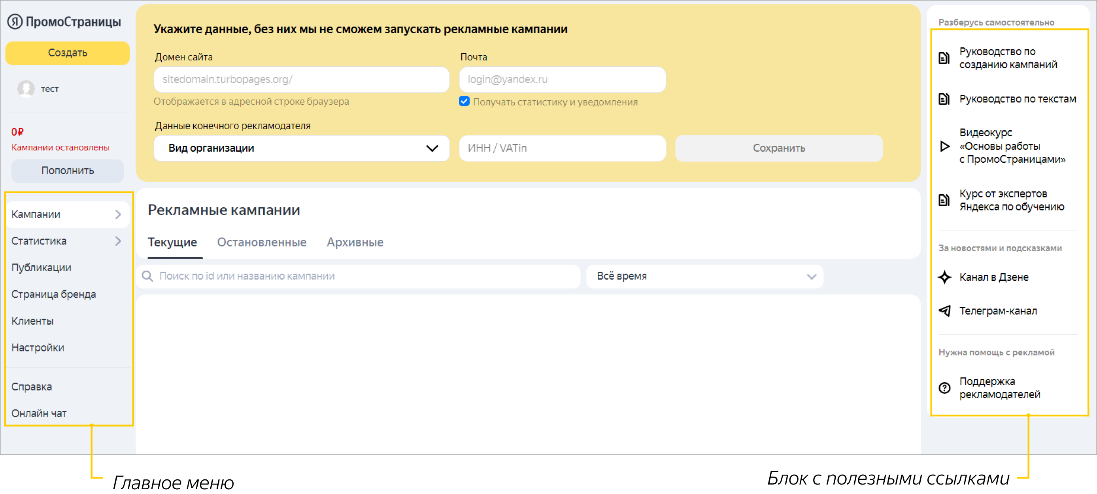Switch to the Архивные tab
The image size is (1097, 494).
point(355,242)
